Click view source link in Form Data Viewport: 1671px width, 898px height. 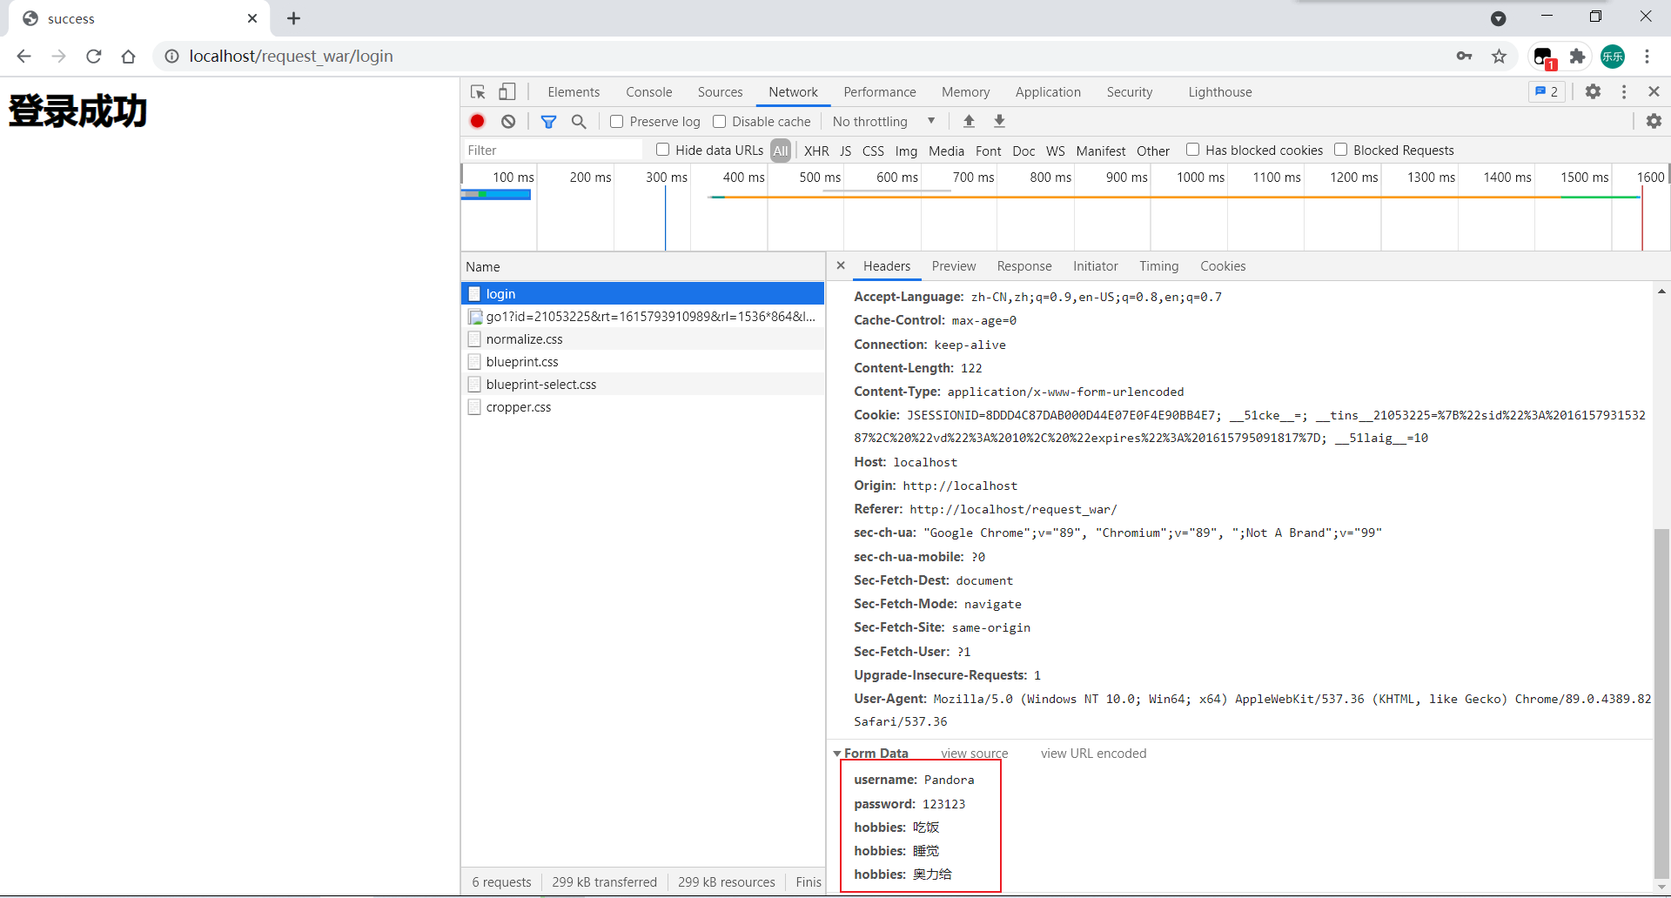tap(975, 754)
